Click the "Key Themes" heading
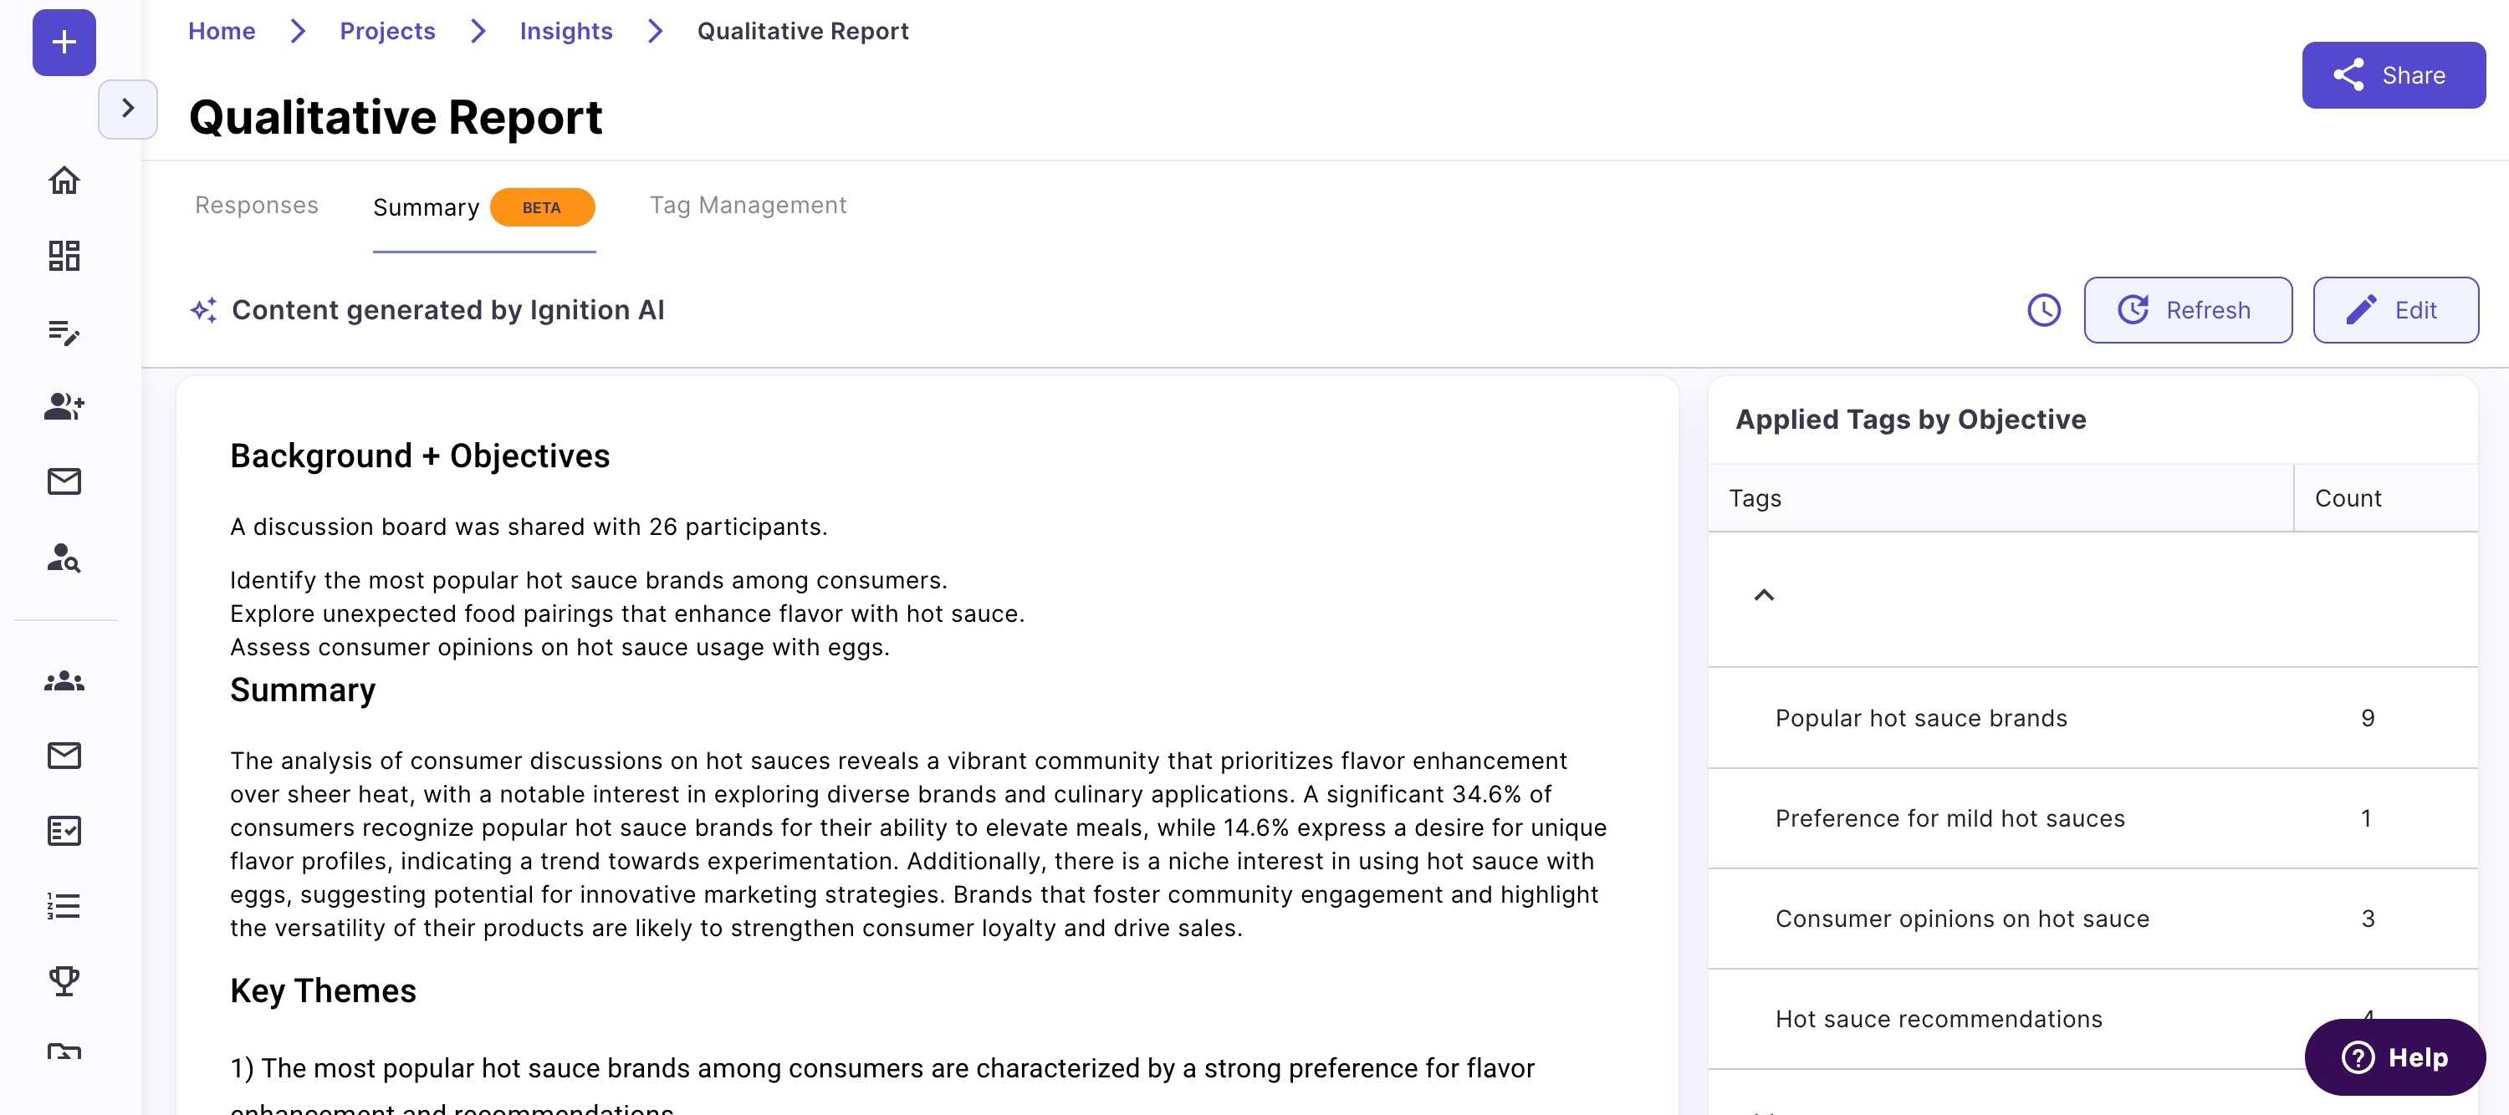 tap(324, 990)
